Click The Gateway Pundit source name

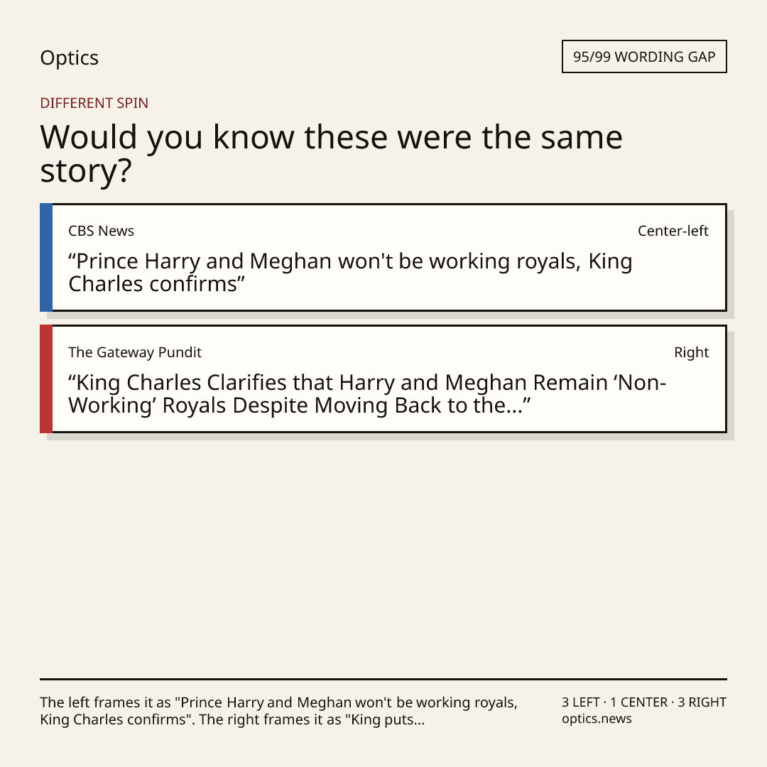point(134,352)
